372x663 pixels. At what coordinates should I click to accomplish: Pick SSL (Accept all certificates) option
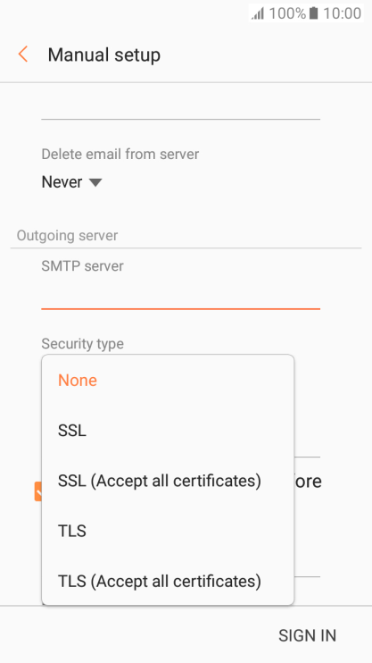(x=168, y=481)
